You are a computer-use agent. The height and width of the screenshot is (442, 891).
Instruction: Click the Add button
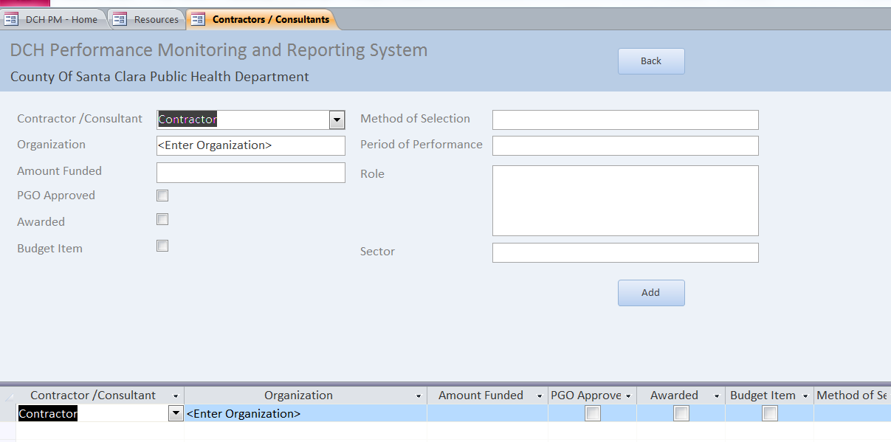(651, 293)
